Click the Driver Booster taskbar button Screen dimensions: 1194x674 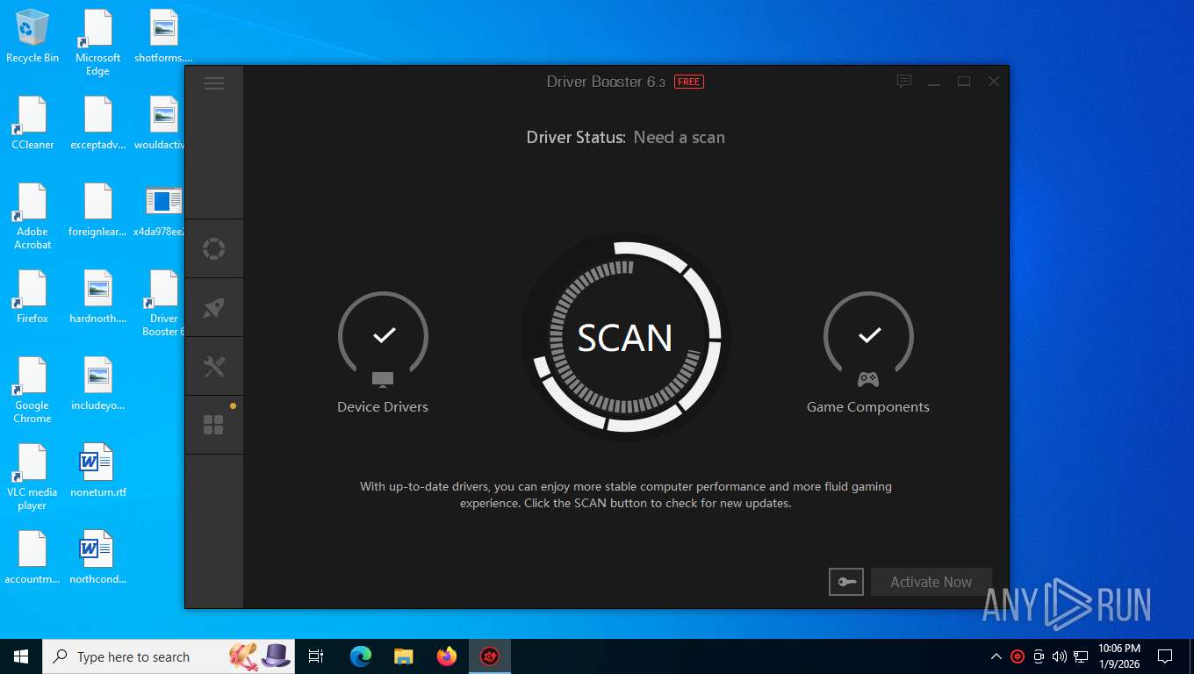point(490,656)
